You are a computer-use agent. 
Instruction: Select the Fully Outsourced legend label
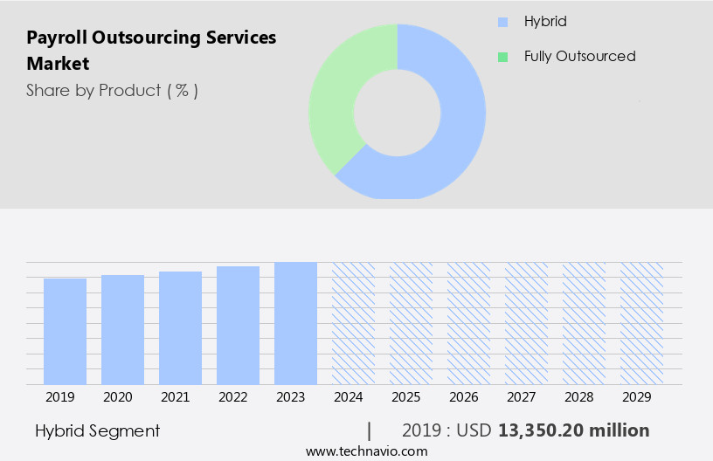(x=579, y=57)
